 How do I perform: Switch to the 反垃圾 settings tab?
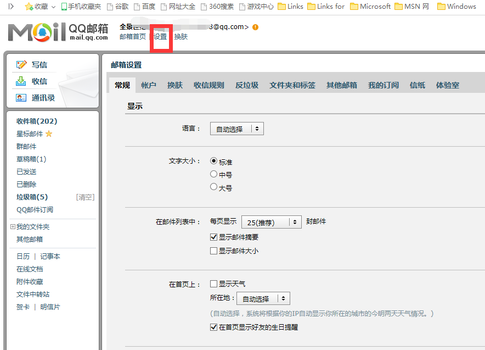pyautogui.click(x=247, y=85)
